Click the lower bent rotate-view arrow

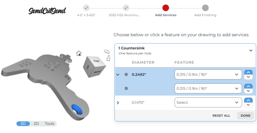(x=108, y=58)
